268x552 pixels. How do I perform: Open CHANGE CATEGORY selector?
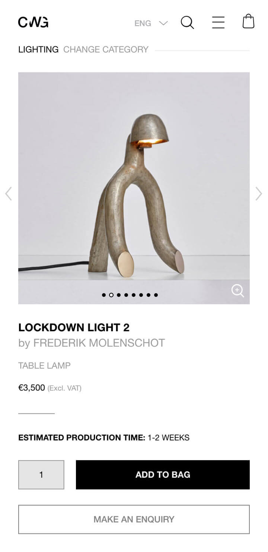(106, 50)
